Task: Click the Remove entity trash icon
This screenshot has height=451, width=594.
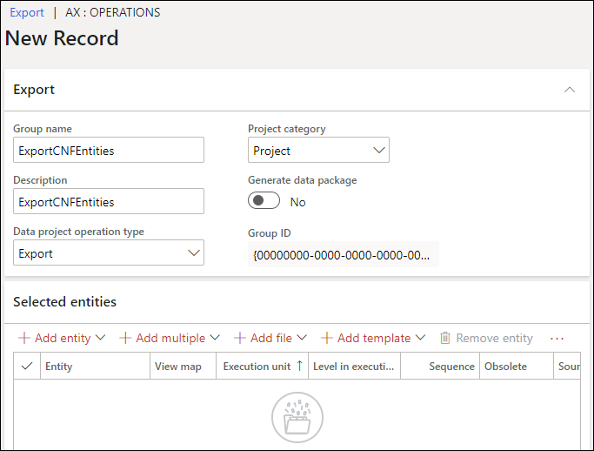Action: click(x=445, y=338)
